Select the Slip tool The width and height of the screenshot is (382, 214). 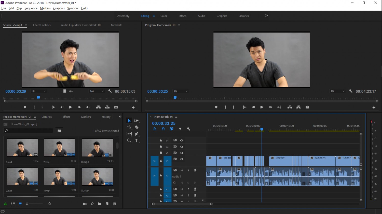coord(129,134)
